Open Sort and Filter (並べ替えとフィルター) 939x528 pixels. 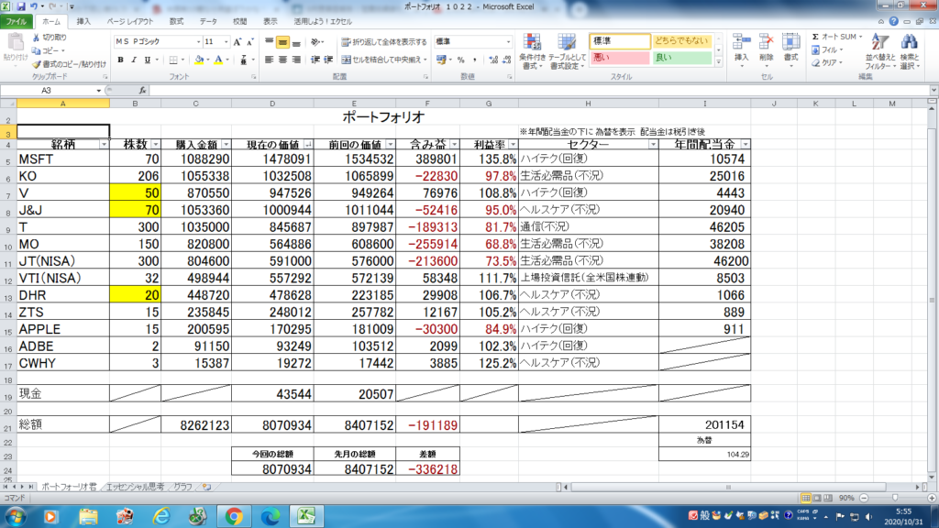(x=879, y=51)
